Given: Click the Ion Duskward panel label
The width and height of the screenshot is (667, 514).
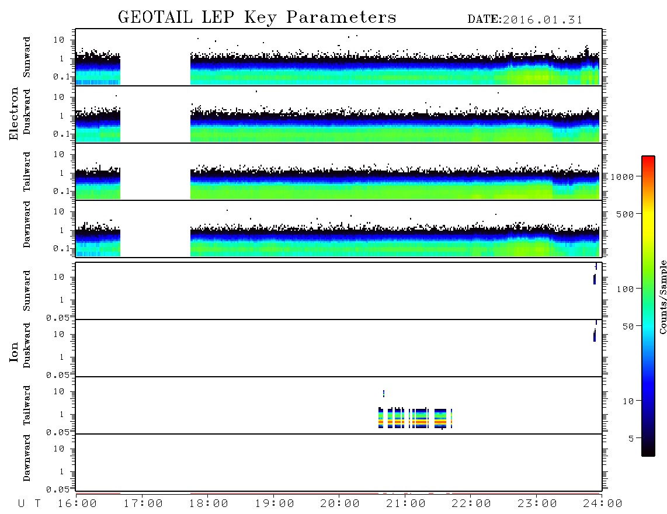Looking at the screenshot, I should tap(26, 345).
